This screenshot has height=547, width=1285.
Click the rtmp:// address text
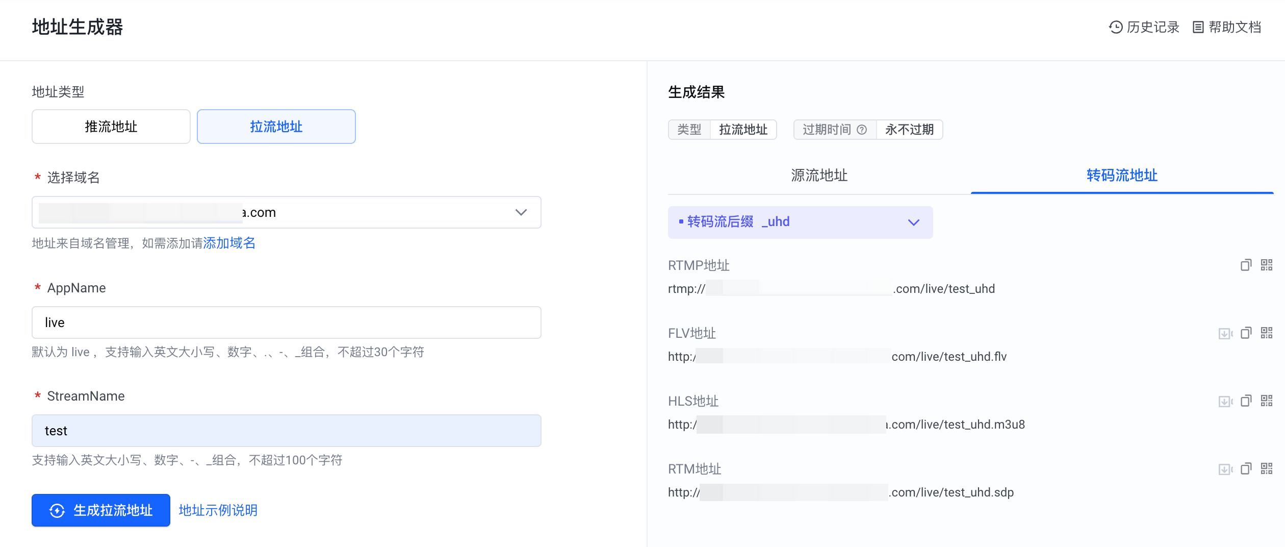click(831, 289)
